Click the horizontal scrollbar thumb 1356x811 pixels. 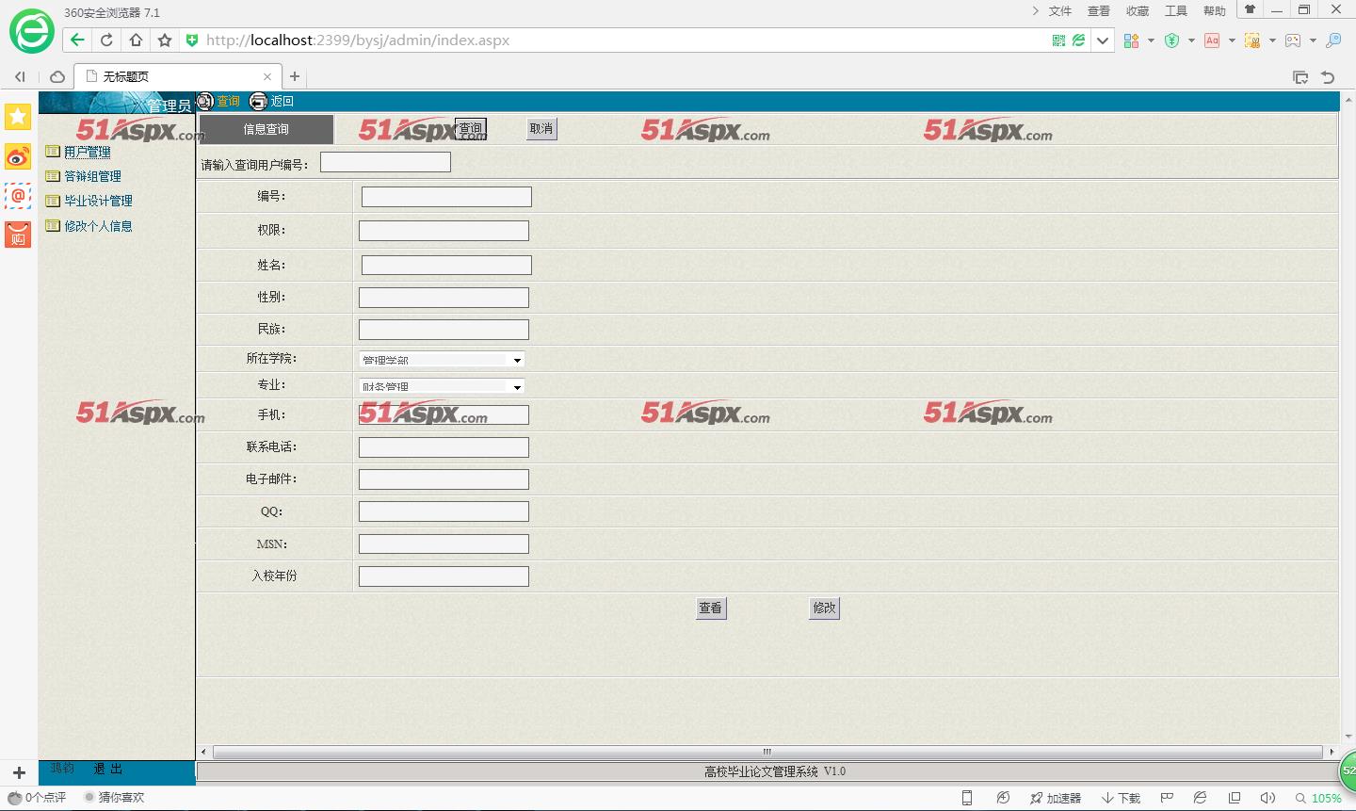tap(767, 752)
